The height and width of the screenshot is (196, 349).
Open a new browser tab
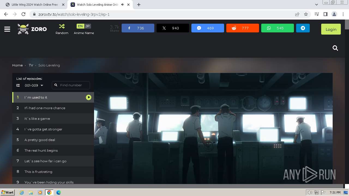click(139, 5)
